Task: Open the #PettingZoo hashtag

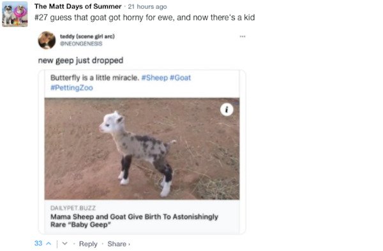Action: [x=71, y=88]
